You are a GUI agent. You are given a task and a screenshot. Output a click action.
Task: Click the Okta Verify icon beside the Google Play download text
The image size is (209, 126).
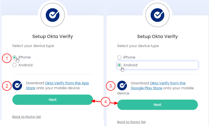coord(122,86)
